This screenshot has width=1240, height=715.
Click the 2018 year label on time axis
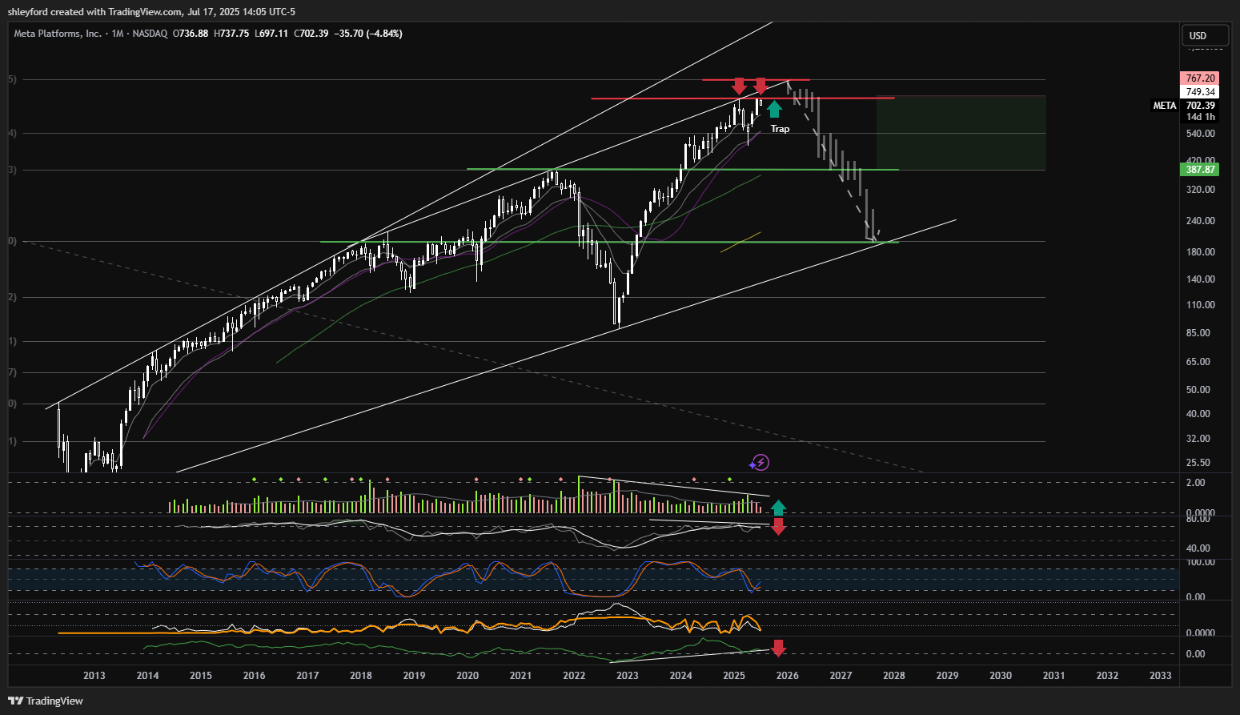point(361,676)
